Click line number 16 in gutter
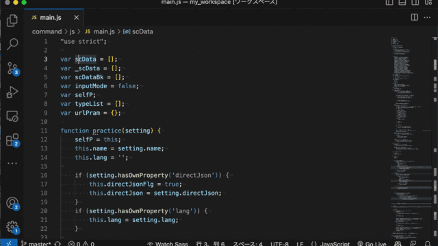 click(44, 175)
